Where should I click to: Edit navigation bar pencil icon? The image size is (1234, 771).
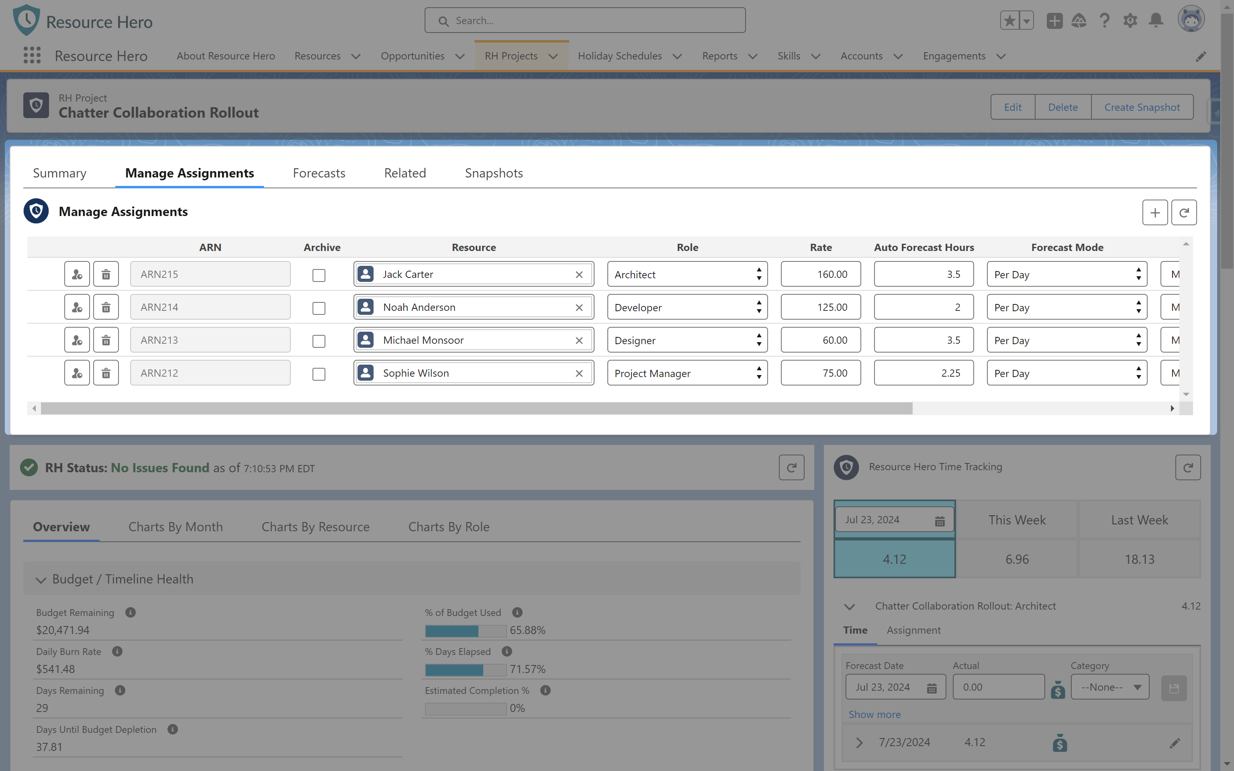tap(1201, 56)
